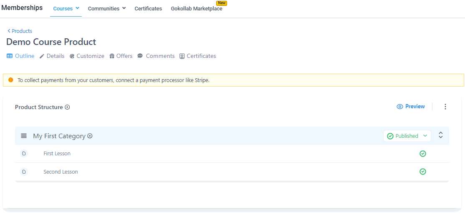Click the Preview eye icon
The height and width of the screenshot is (219, 465).
point(400,107)
